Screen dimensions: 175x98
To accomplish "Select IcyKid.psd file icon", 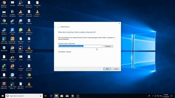I will [4, 58].
